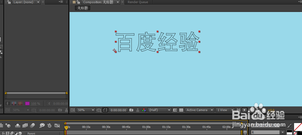Close the Composition panel tab
Image resolution: width=302 pixels, height=135 pixels.
(122, 2)
